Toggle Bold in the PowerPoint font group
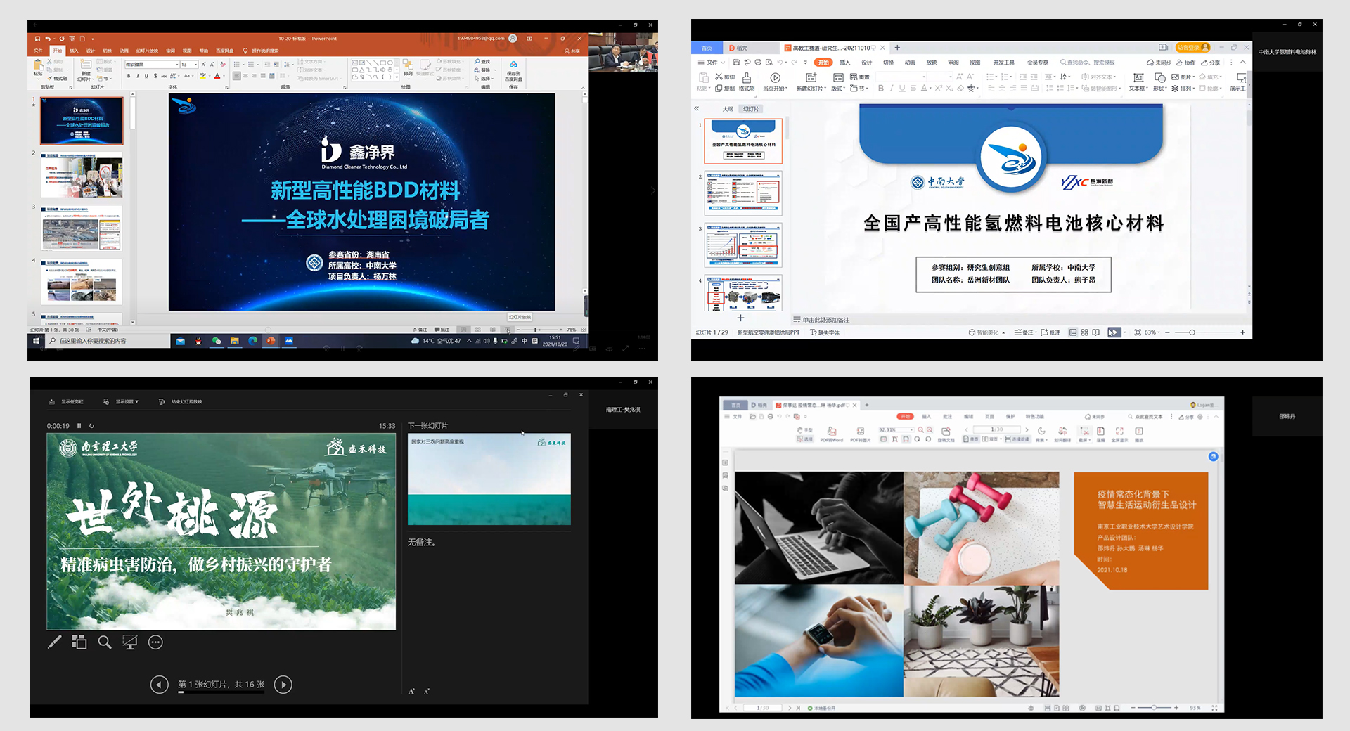 129,76
